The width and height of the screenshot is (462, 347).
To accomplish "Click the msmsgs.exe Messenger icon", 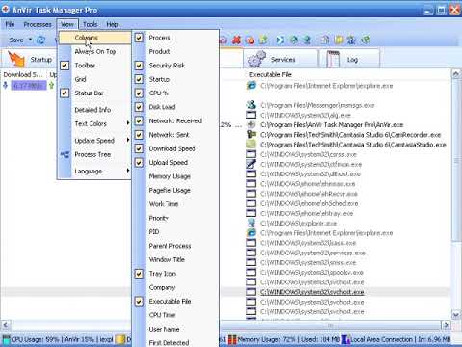I will [x=251, y=105].
